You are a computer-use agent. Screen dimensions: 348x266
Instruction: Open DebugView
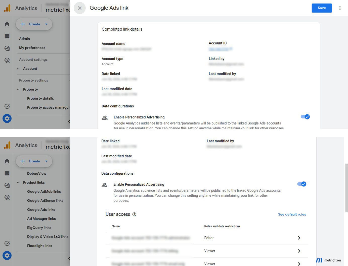pyautogui.click(x=37, y=173)
